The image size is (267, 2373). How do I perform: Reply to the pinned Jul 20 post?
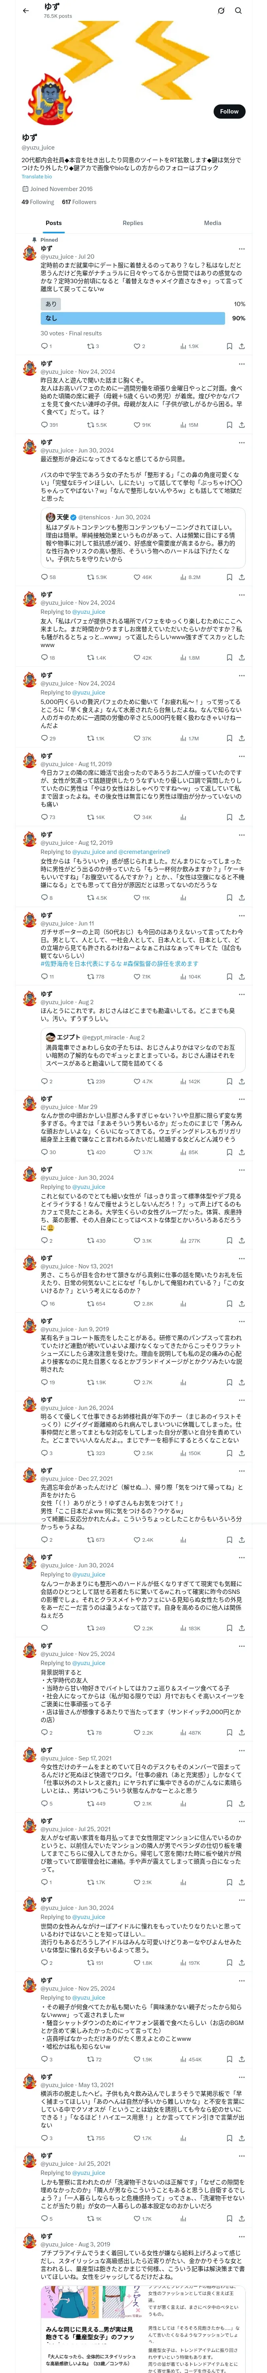pos(45,346)
